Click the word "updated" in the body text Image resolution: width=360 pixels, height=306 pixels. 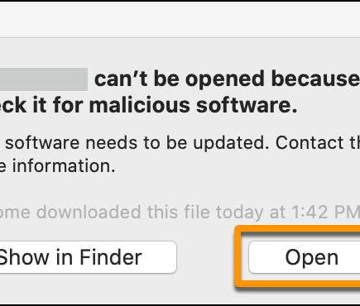click(x=231, y=143)
